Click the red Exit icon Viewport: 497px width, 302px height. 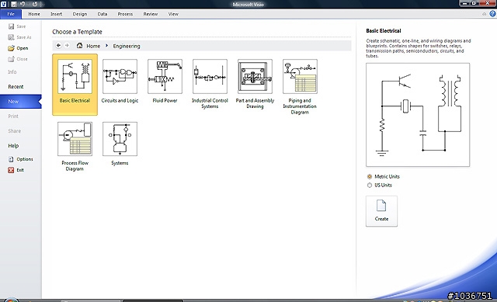11,170
